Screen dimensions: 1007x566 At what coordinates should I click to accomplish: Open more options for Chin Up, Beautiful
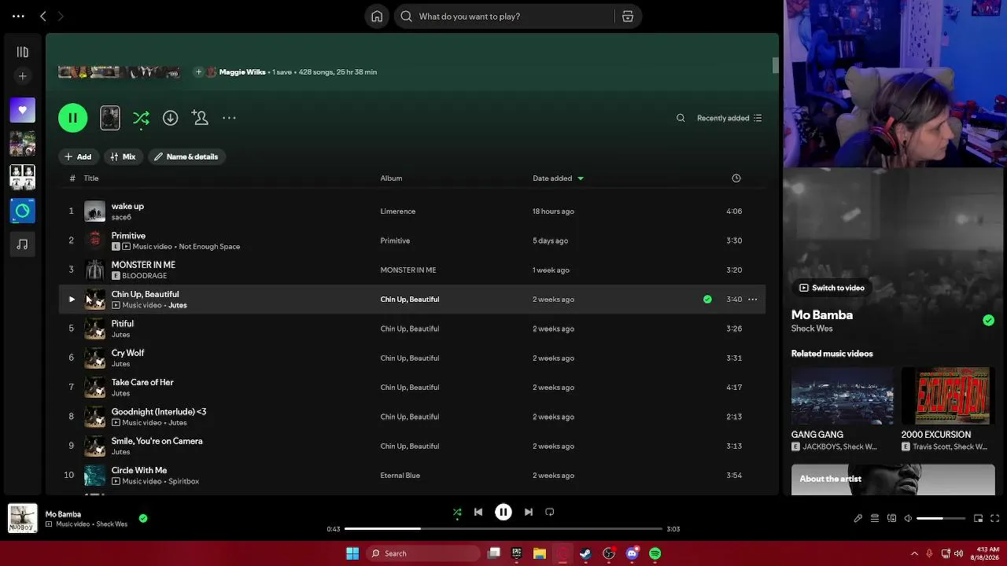752,300
